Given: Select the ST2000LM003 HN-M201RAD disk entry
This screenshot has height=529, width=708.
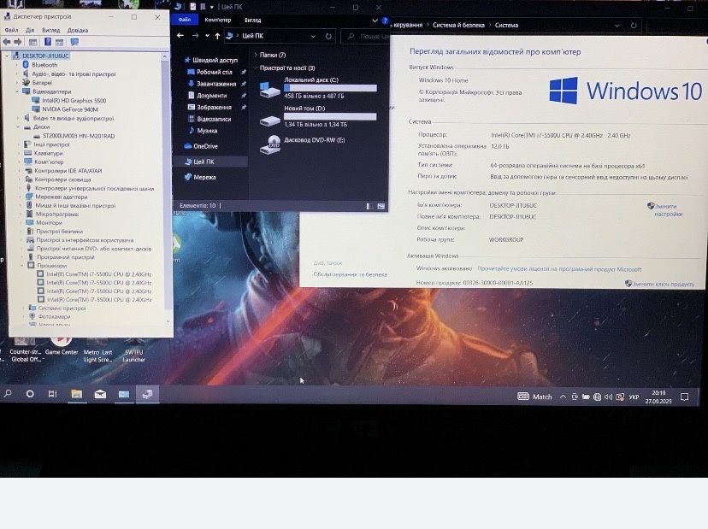Looking at the screenshot, I should click(x=79, y=136).
